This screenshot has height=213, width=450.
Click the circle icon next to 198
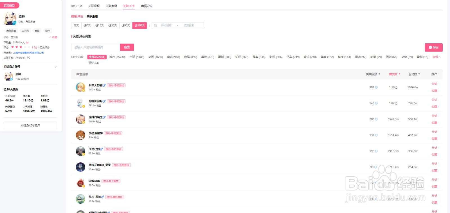coord(376,151)
